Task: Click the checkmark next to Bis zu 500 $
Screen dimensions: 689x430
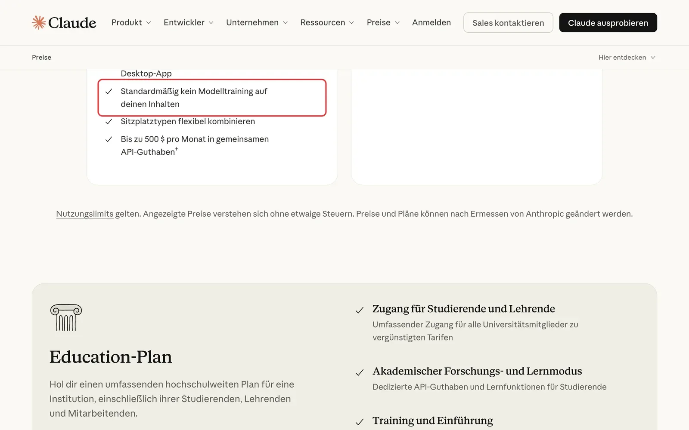Action: point(109,139)
